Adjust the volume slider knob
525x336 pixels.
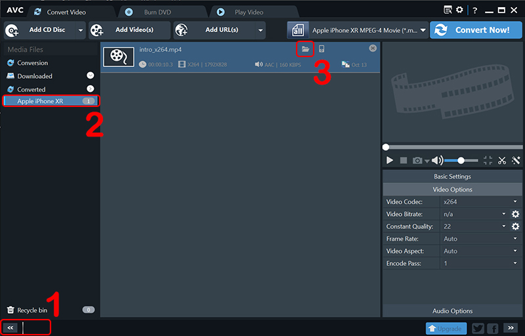(x=461, y=161)
